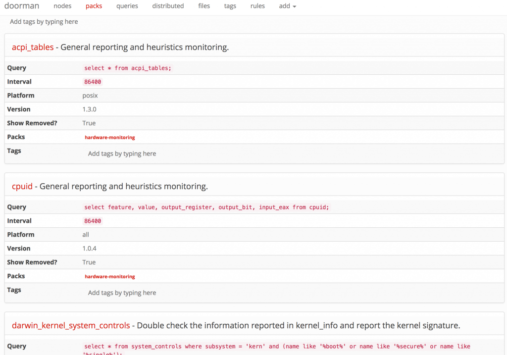Click the Tags input in cpuid panel
This screenshot has width=507, height=355.
click(x=122, y=293)
